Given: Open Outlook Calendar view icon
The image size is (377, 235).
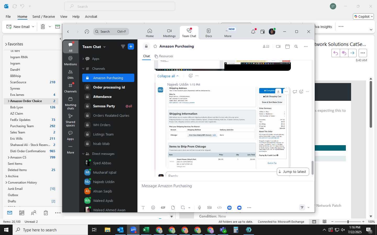Looking at the screenshot, I should coord(22,213).
